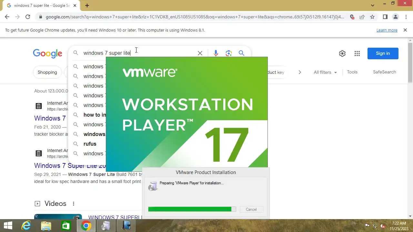The image size is (413, 232).
Task: Search by image with Google Lens
Action: pos(229,53)
